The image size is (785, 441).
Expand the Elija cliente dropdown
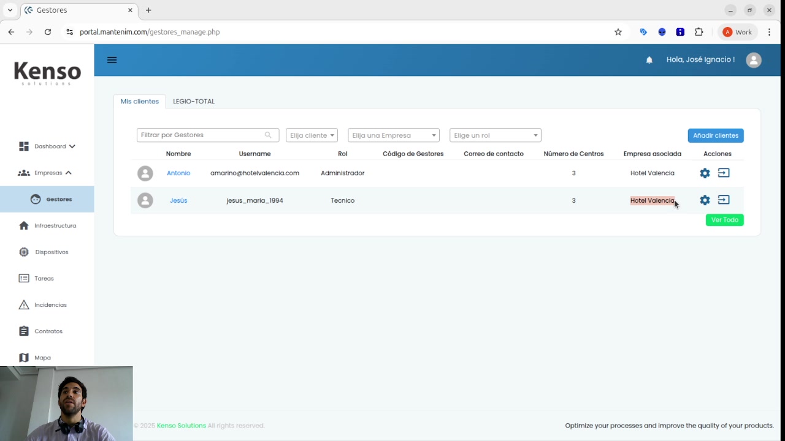click(x=312, y=135)
